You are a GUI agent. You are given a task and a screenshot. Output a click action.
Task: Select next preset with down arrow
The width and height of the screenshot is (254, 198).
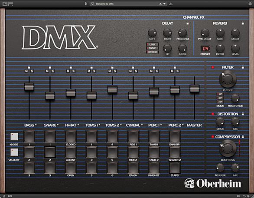(164, 4)
